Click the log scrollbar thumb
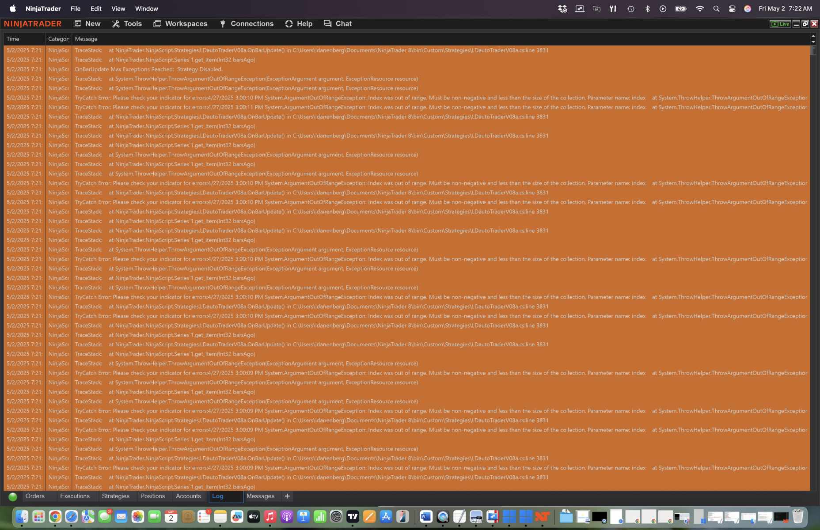The height and width of the screenshot is (530, 820). [x=813, y=49]
